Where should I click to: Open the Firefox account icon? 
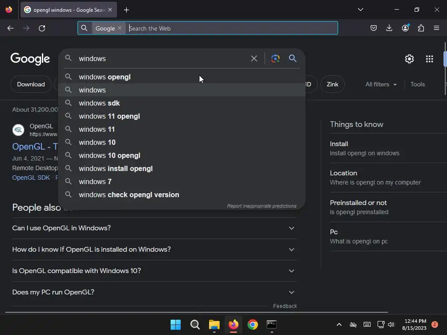point(405,28)
